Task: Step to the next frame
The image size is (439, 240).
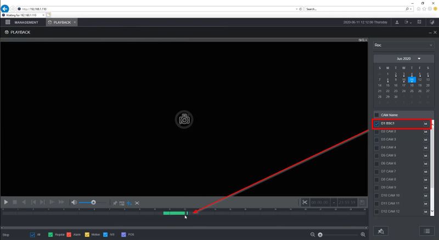Action: click(42, 202)
